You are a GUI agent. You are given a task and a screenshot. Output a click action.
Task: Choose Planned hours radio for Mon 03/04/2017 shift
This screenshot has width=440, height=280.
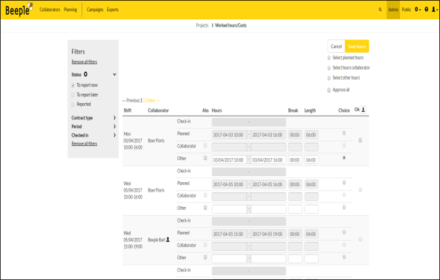344,133
